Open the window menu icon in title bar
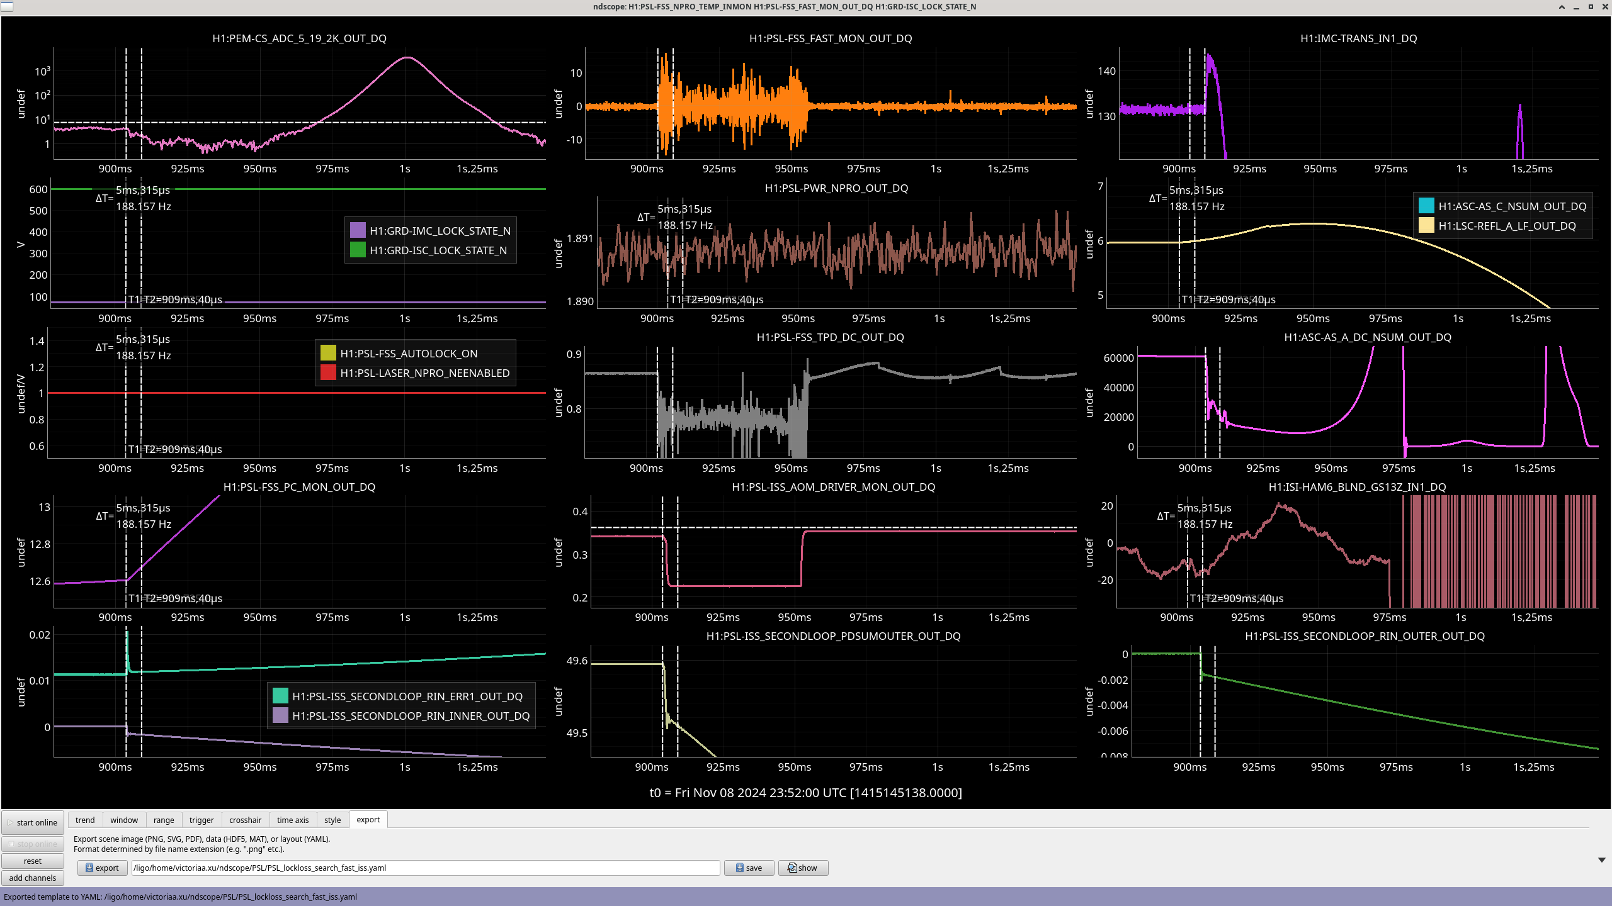 (6, 6)
